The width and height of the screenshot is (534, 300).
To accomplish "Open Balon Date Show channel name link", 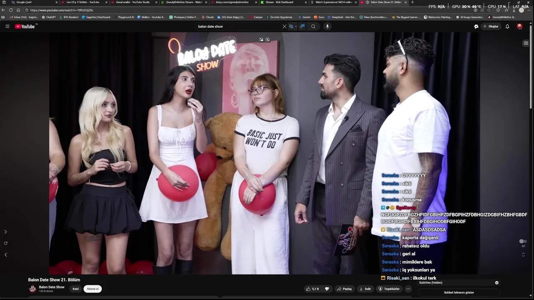I will pos(52,287).
